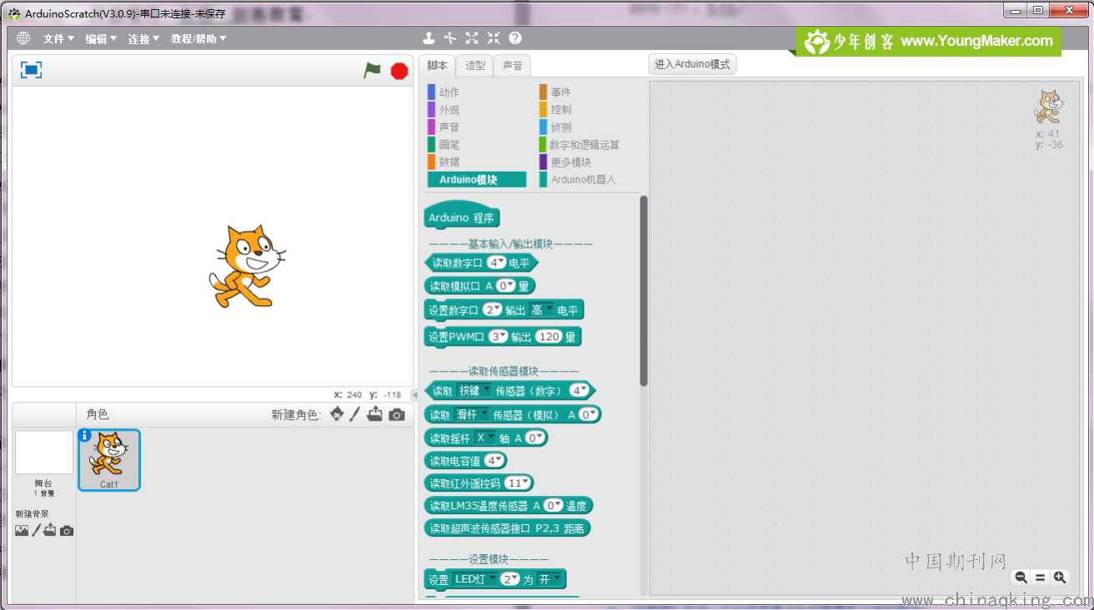The width and height of the screenshot is (1094, 610).
Task: Reset scripts area zoom
Action: (x=1040, y=577)
